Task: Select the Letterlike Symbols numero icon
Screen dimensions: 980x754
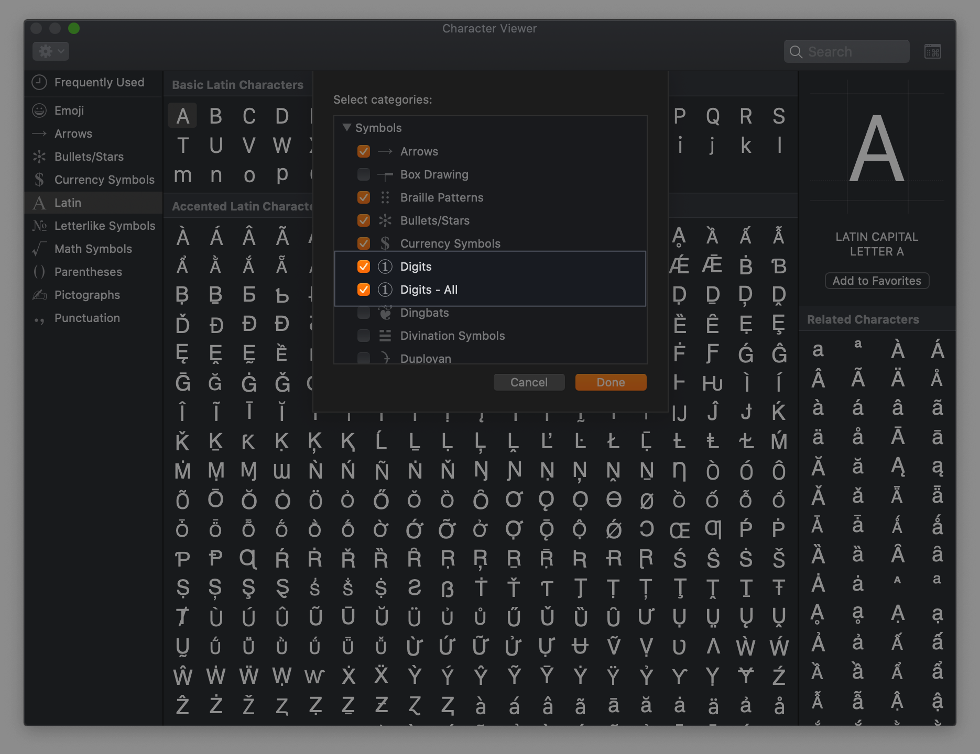Action: coord(39,226)
